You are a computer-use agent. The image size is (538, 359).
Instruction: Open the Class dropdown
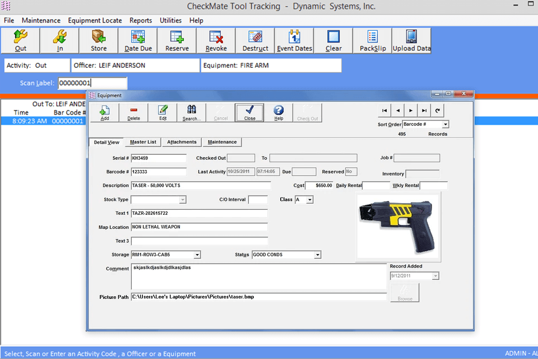310,200
